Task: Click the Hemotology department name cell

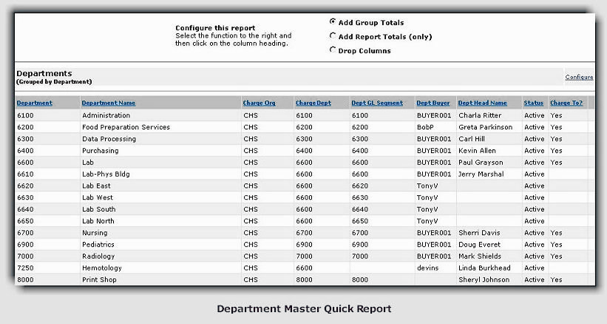Action: [x=102, y=268]
